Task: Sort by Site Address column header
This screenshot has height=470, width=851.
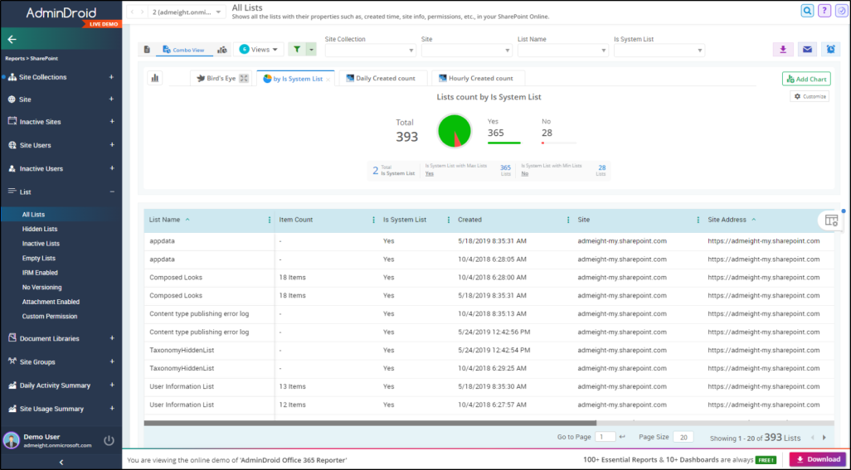Action: point(727,220)
